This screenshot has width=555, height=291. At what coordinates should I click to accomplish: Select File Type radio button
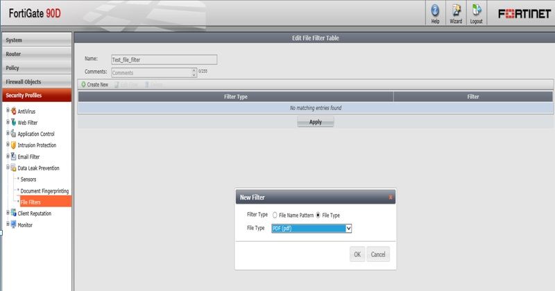pos(318,215)
